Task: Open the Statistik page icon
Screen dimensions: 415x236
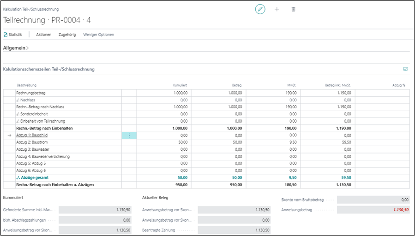Action: click(x=6, y=35)
